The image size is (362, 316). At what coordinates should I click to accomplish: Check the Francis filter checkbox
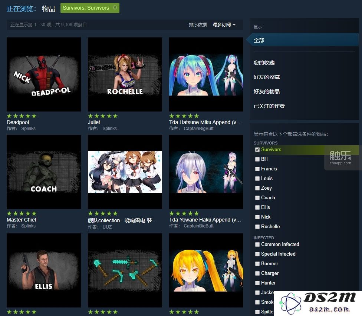click(x=257, y=169)
